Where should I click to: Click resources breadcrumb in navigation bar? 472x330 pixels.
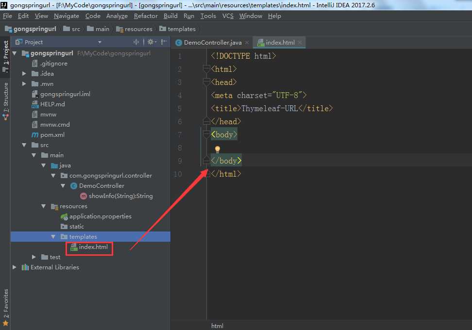coord(134,29)
